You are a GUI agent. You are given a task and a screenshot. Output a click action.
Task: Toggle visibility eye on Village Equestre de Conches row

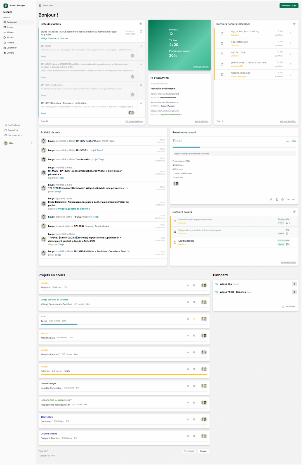[188, 302]
